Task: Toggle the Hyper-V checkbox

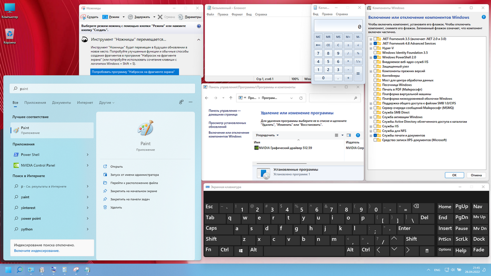Action: pos(375,48)
